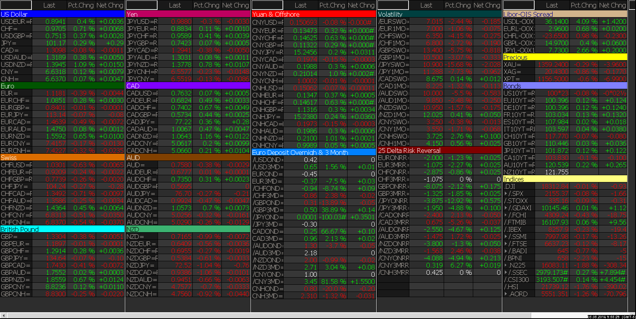The width and height of the screenshot is (636, 319).
Task: Select the CNYJPY=R instrument cell
Action: click(268, 52)
